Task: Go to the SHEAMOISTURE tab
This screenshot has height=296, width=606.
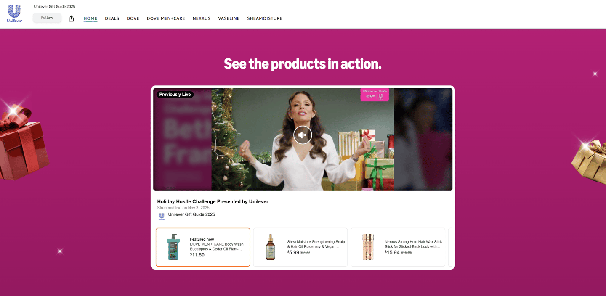Action: (x=265, y=18)
